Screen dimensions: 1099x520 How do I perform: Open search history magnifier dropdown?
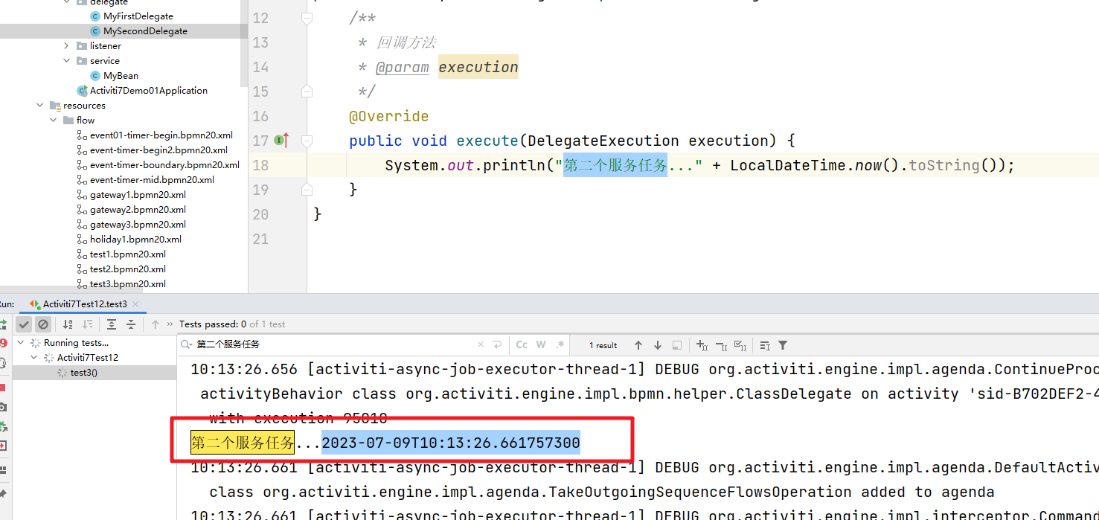186,345
